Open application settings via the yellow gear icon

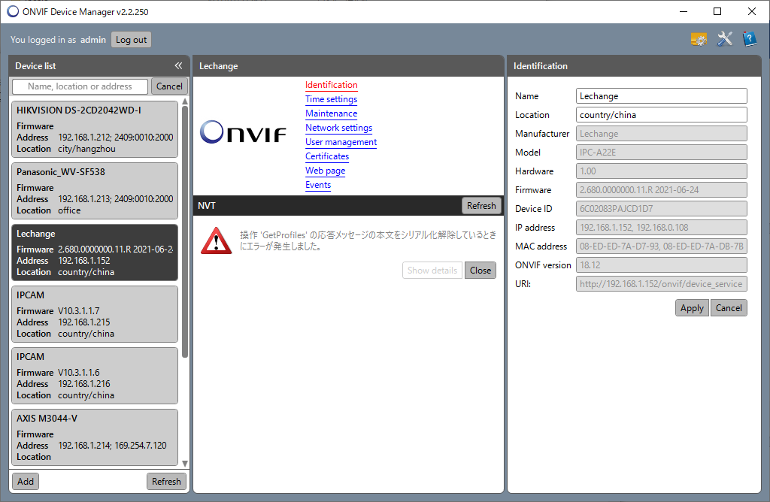[x=699, y=39]
